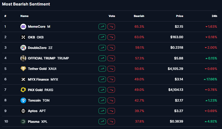The image size is (222, 129).
Task: Sort table by 24h column header
Action: (214, 16)
